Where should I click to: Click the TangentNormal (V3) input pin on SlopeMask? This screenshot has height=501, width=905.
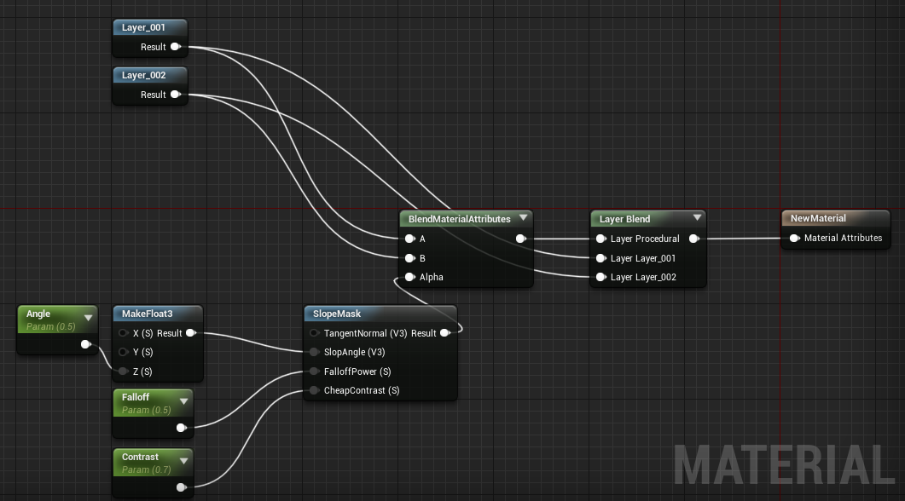[314, 333]
